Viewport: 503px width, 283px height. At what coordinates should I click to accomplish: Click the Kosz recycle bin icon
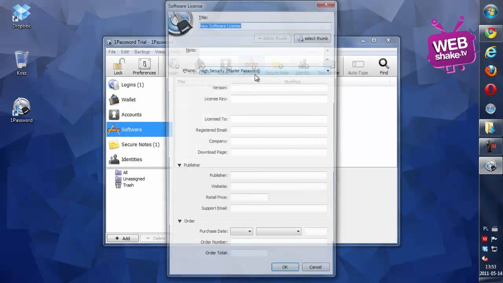(22, 63)
